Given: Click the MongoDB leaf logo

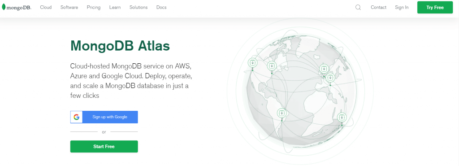Looking at the screenshot, I should (x=4, y=7).
